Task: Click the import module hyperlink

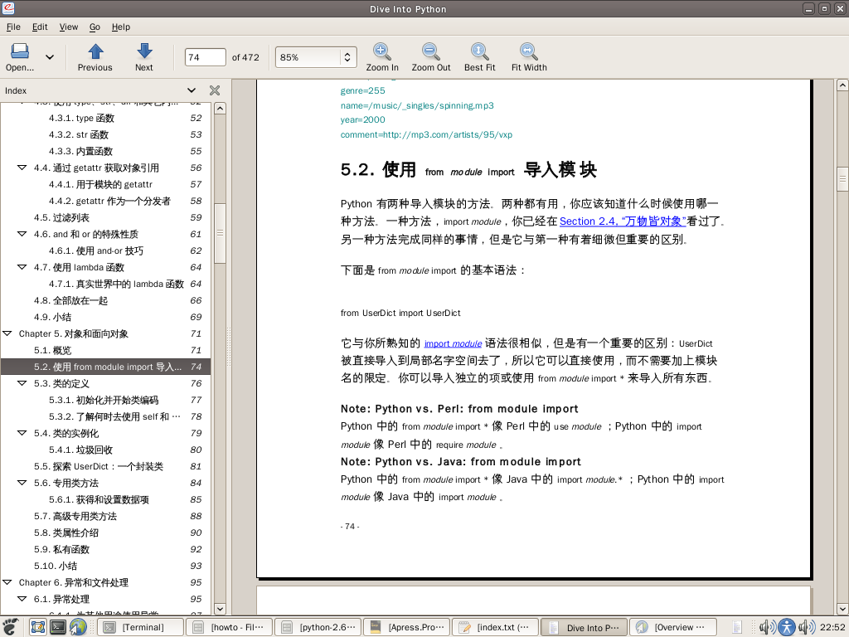Action: click(453, 343)
